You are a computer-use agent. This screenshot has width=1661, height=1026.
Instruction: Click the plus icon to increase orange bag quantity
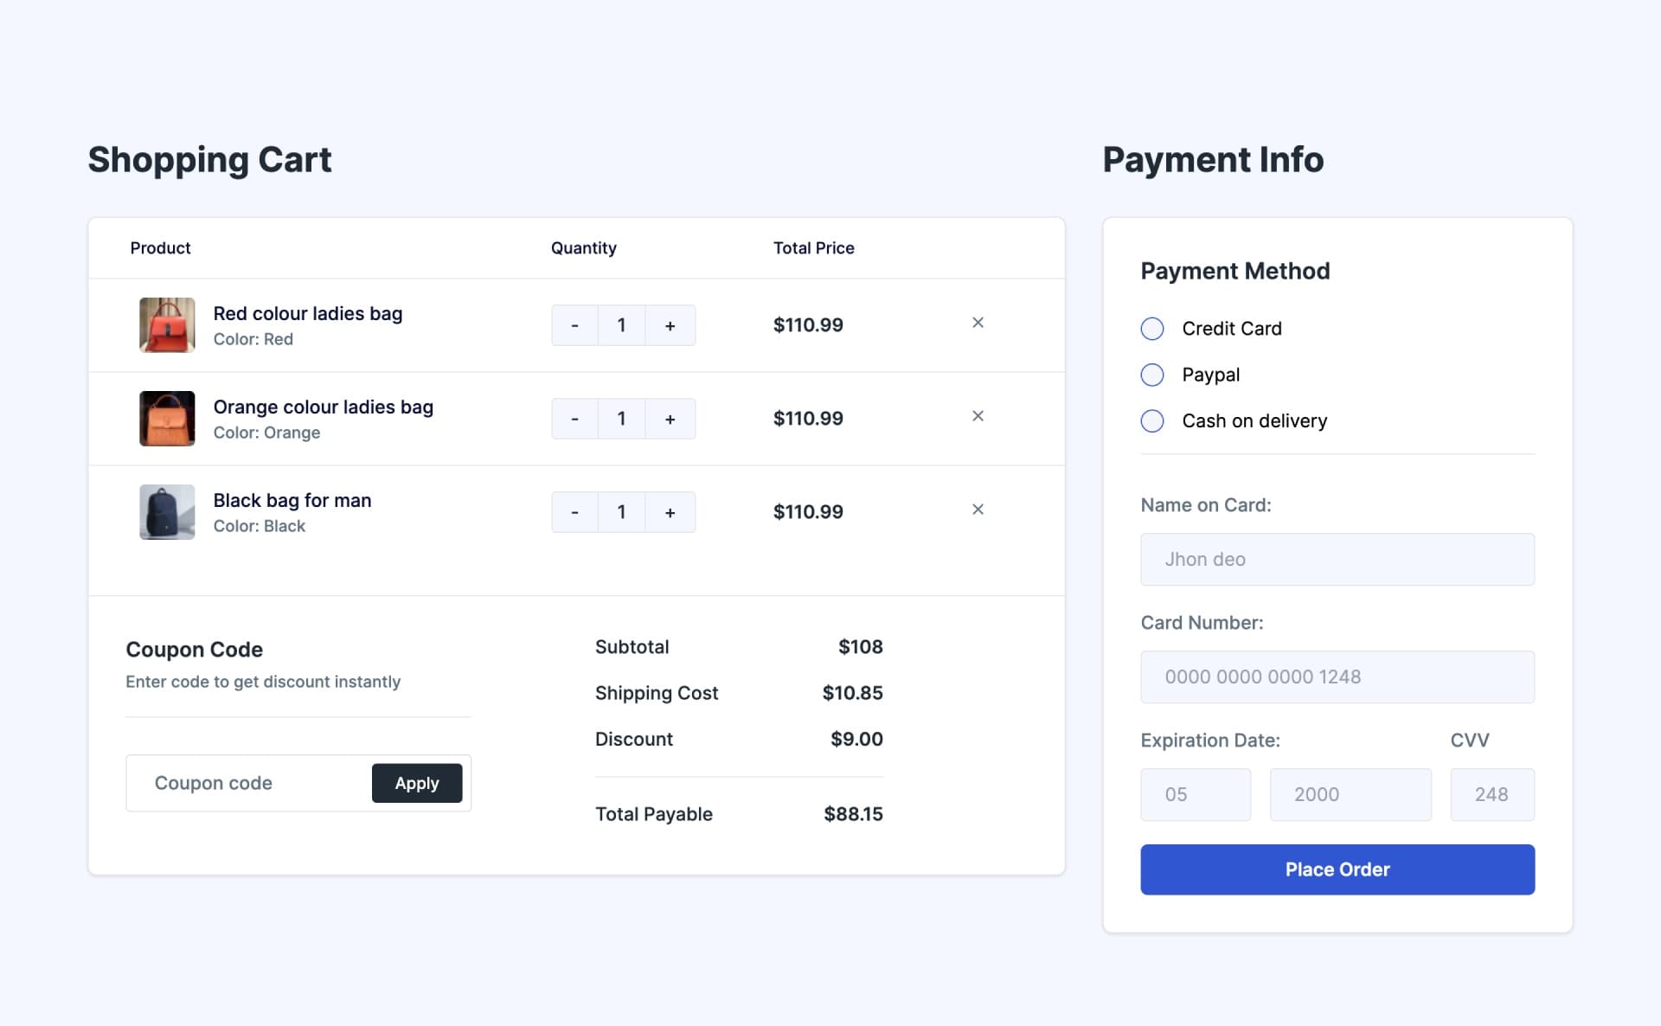pos(669,418)
